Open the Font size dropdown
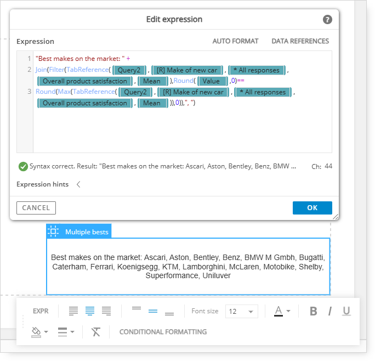Screen dimensions: 375x361 tap(242, 311)
